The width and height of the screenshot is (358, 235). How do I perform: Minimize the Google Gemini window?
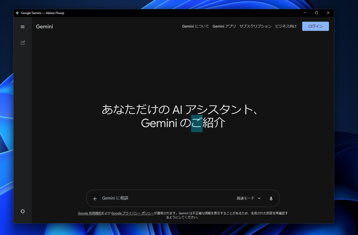click(305, 13)
